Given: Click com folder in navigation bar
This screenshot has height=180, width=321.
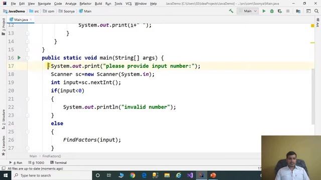Looking at the screenshot, I should pos(49,11).
